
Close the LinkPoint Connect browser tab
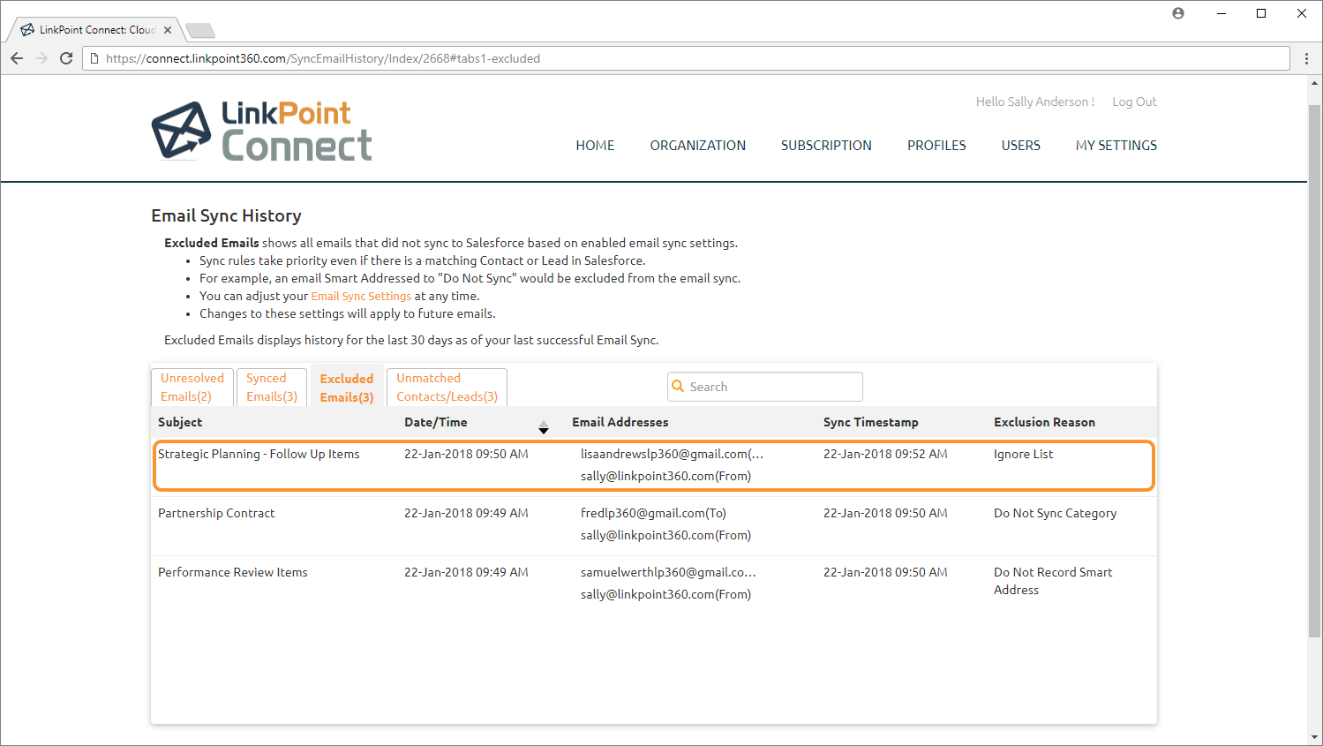168,30
